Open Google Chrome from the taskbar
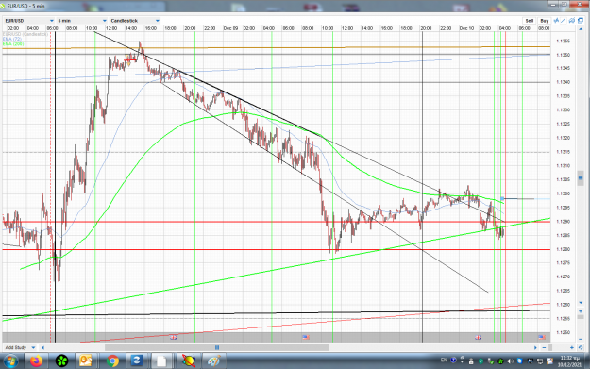Screen dimensions: 590x369 [112, 361]
